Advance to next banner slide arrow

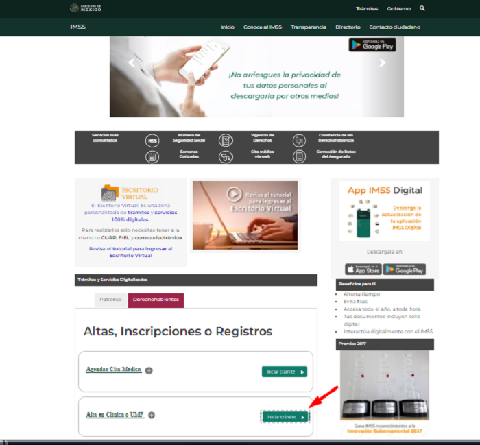383,63
